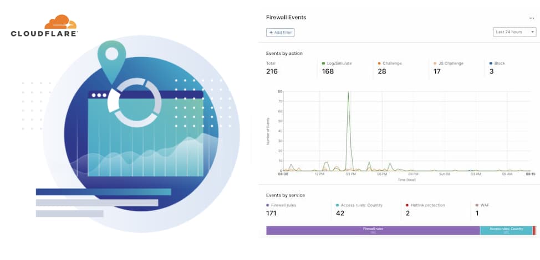Click the Challenge value 28
The width and height of the screenshot is (540, 260).
(x=382, y=71)
